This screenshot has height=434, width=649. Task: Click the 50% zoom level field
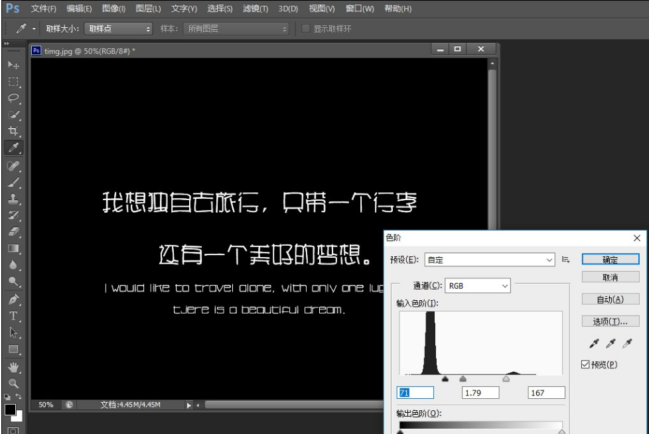pyautogui.click(x=46, y=405)
